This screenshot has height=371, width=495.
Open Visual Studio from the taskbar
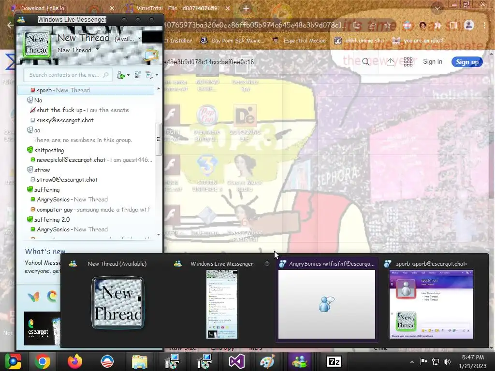pyautogui.click(x=236, y=361)
